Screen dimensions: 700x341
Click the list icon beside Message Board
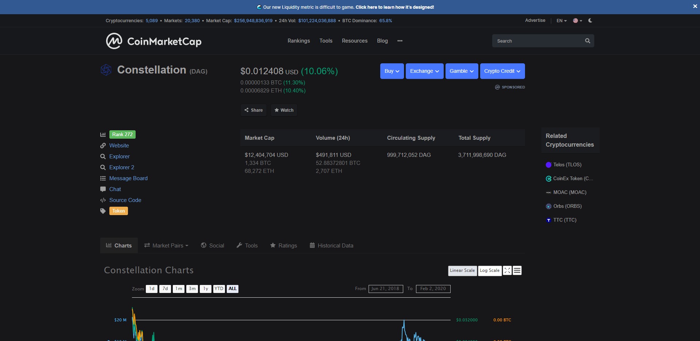pyautogui.click(x=103, y=178)
